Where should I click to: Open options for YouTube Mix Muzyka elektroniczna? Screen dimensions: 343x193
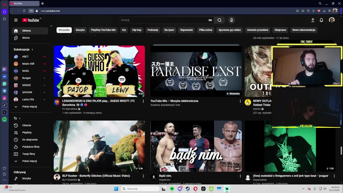(240, 101)
